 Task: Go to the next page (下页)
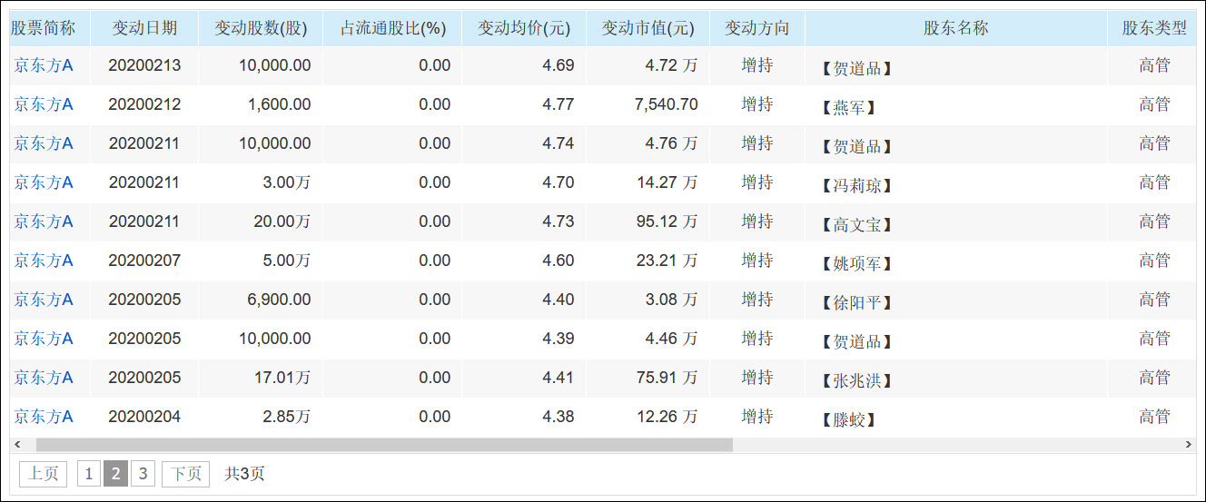click(x=185, y=474)
